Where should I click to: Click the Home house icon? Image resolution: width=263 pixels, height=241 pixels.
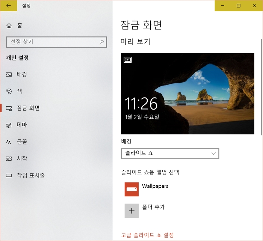tap(9, 26)
